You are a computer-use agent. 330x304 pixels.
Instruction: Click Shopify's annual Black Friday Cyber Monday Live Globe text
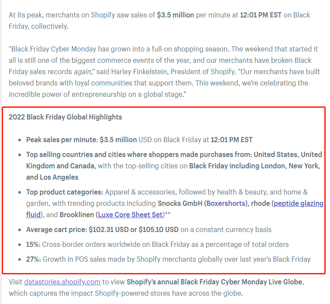click(214, 282)
